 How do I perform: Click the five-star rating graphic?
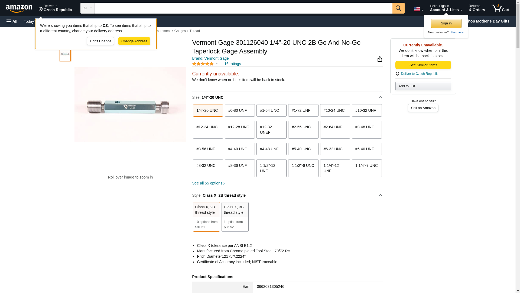pos(203,64)
